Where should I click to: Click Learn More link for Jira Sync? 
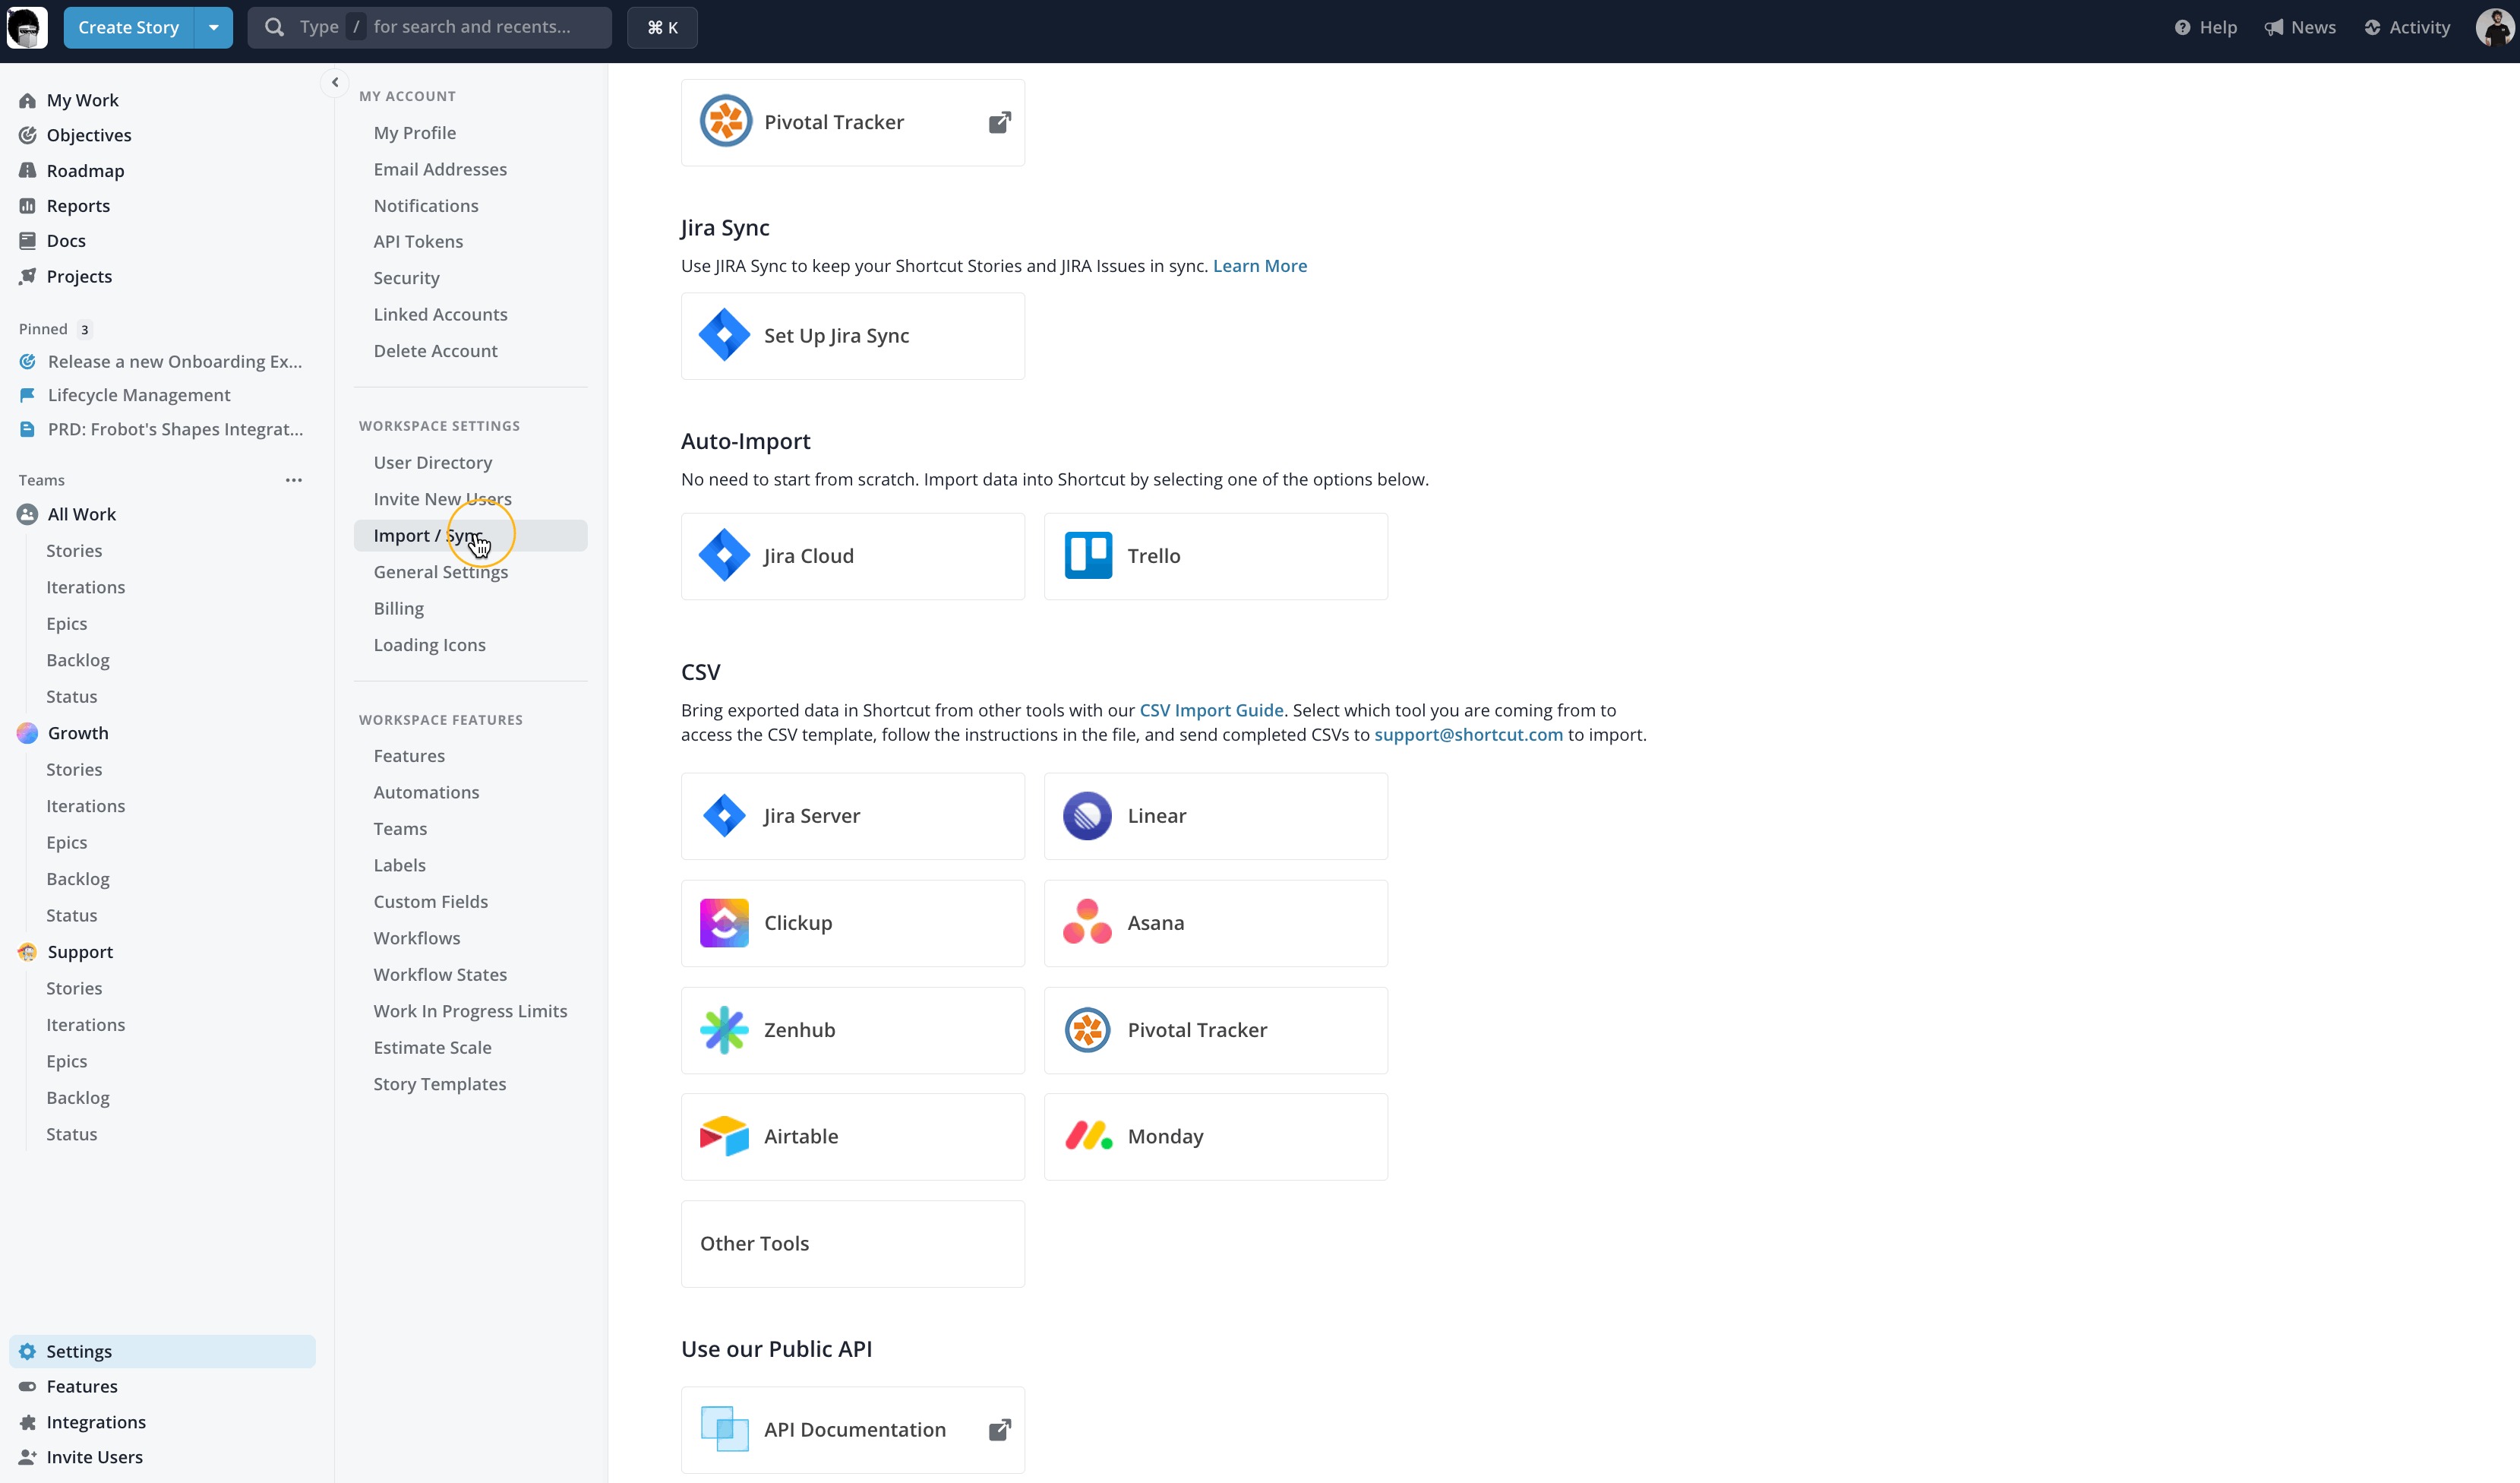1260,266
